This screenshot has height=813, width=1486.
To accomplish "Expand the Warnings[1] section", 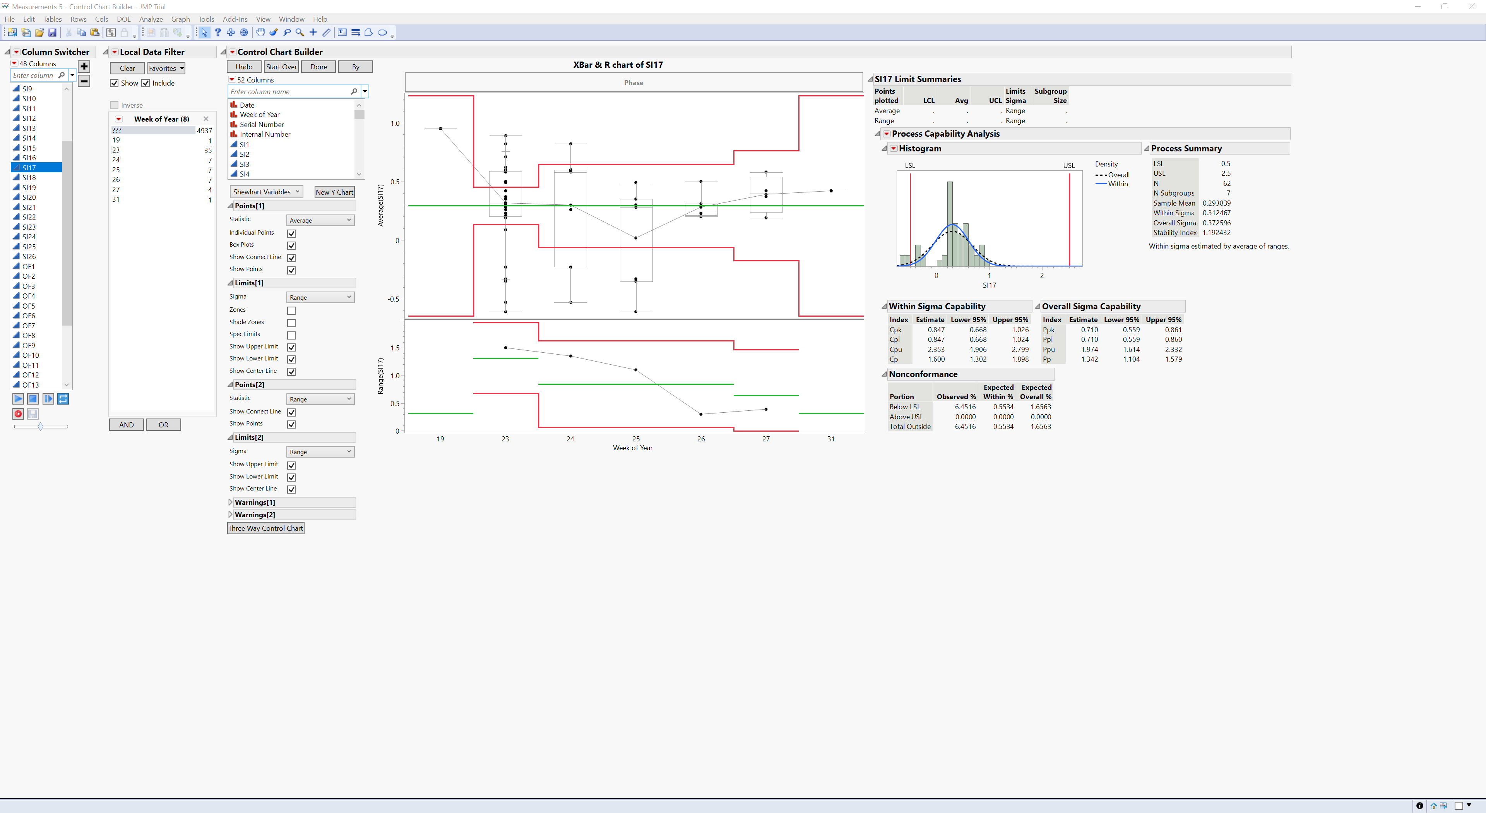I will (x=230, y=503).
